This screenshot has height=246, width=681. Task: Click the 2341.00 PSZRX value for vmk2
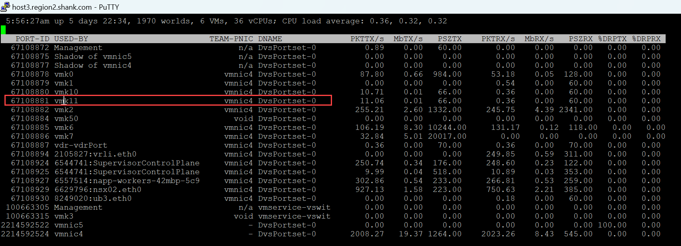click(x=576, y=110)
